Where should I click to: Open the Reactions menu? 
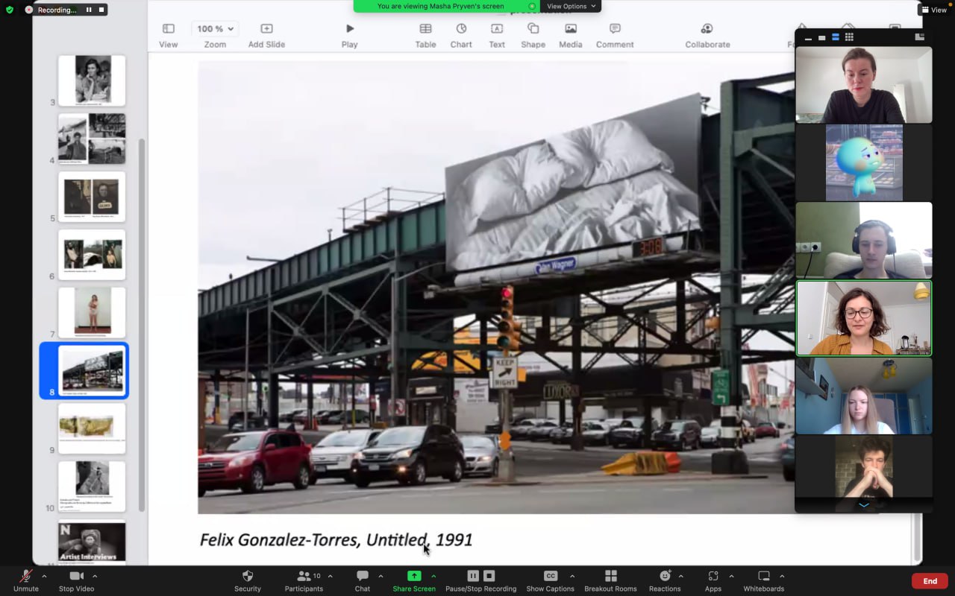664,576
